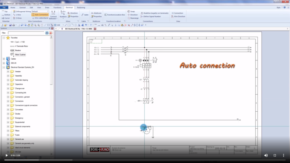The width and height of the screenshot is (290, 163).
Task: Toggle the Wire Direction view option
Action: pyautogui.click(x=178, y=17)
